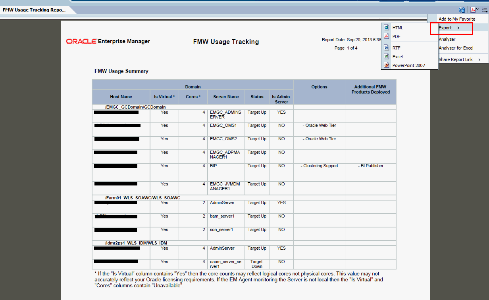The height and width of the screenshot is (300, 489).
Task: Export the report as HTML
Action: 398,28
